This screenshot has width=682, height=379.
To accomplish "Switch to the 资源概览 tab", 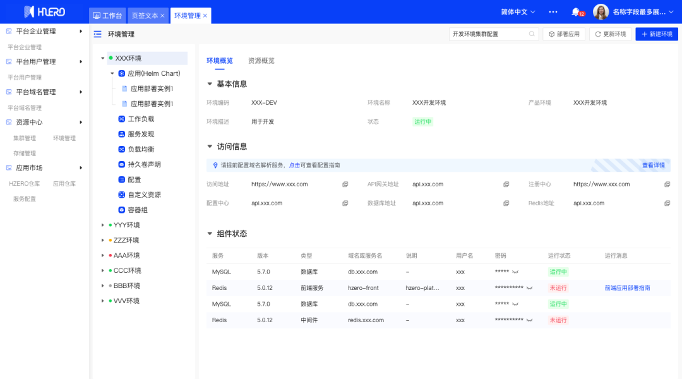I will click(x=261, y=61).
